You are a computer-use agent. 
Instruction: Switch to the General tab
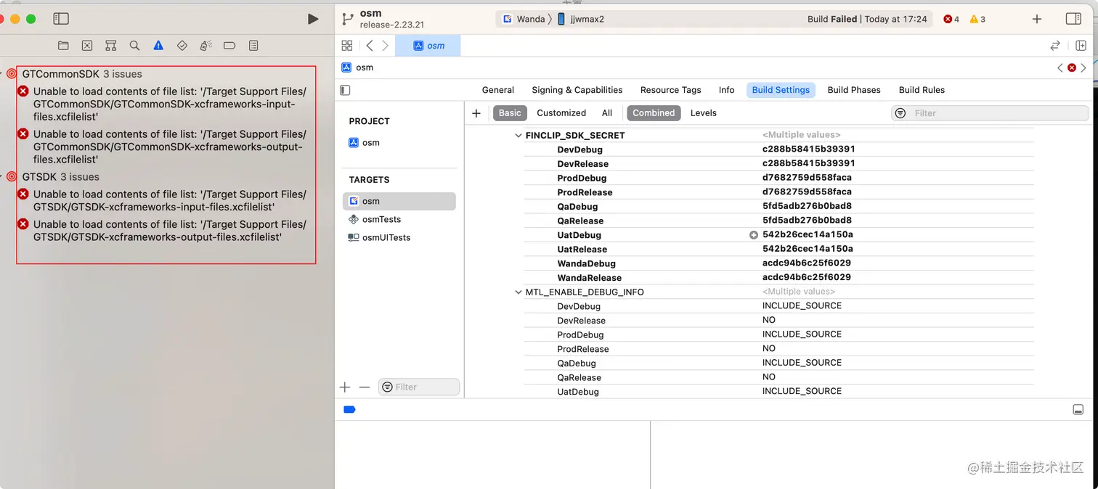coord(498,90)
